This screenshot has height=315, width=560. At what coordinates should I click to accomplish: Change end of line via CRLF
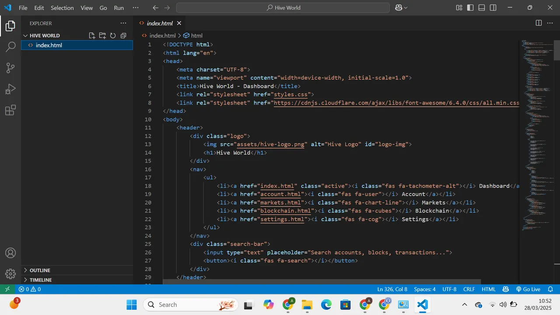tap(469, 289)
